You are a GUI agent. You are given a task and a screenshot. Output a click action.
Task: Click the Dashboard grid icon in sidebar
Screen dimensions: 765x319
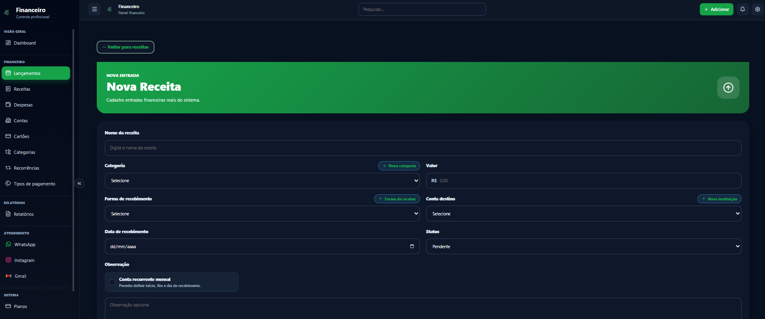pos(8,43)
